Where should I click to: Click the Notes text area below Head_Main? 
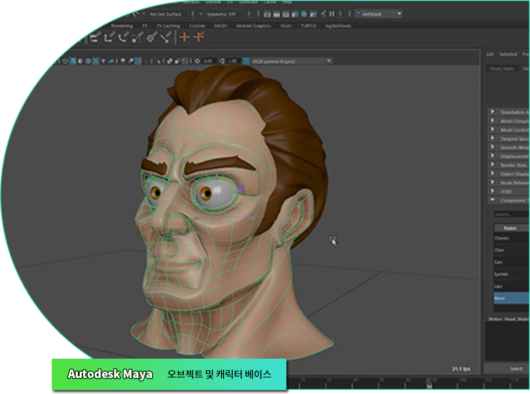pyautogui.click(x=507, y=341)
